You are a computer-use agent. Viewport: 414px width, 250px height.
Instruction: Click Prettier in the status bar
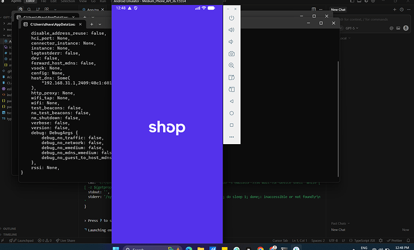pos(394,240)
